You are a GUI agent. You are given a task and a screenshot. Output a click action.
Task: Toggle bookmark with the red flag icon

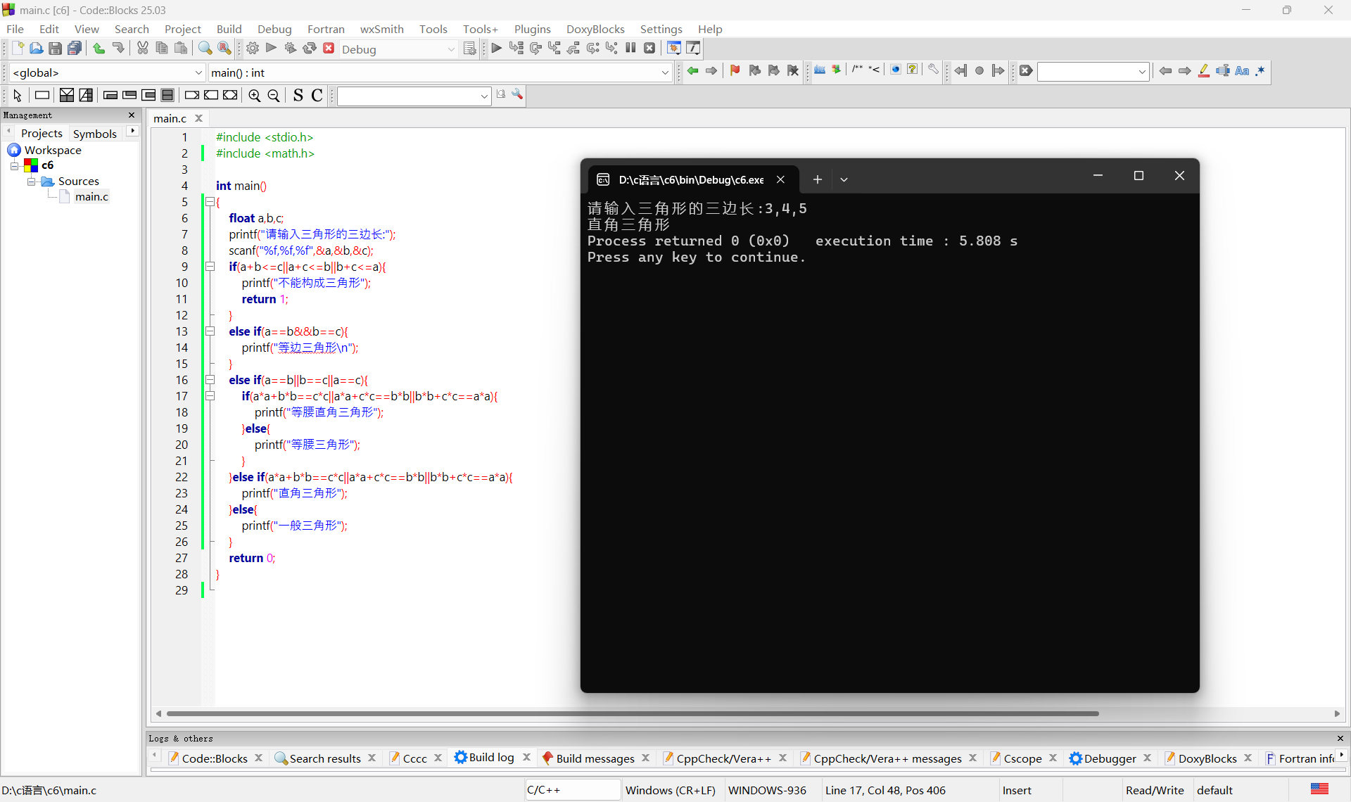735,70
